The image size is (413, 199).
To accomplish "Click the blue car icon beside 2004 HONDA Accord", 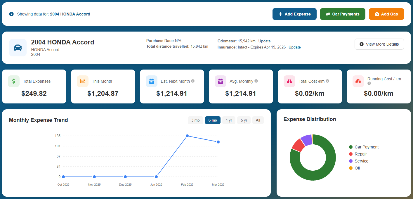I will point(18,48).
